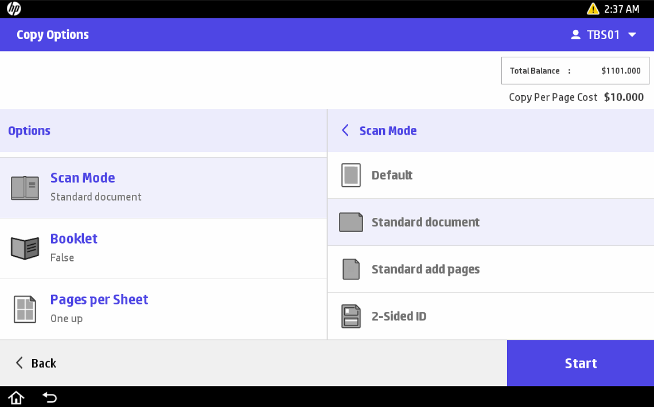Click the Pages per Sheet grid icon
The image size is (654, 407).
(x=25, y=309)
